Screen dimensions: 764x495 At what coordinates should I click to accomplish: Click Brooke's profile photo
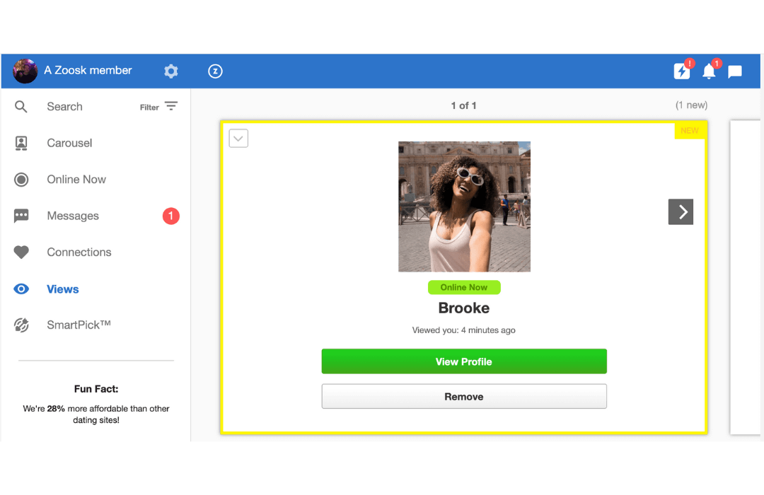464,206
